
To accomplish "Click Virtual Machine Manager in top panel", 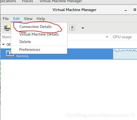I will 61,1.
